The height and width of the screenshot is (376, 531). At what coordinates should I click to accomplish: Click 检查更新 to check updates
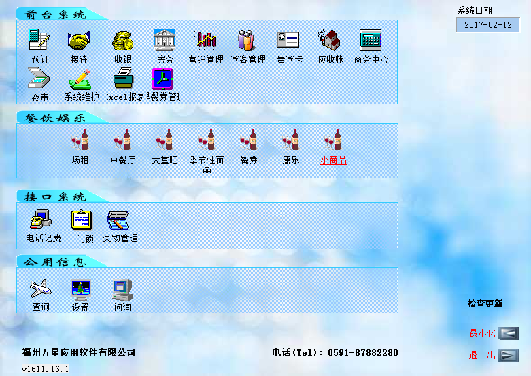point(485,304)
